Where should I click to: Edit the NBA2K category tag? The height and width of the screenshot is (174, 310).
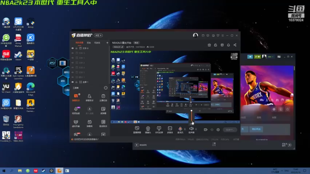[118, 47]
